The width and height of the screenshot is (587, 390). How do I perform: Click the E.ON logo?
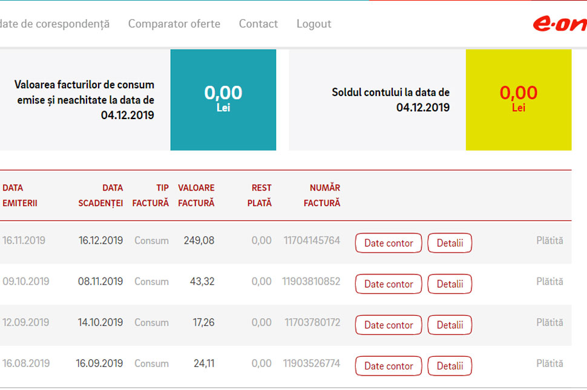click(x=560, y=24)
